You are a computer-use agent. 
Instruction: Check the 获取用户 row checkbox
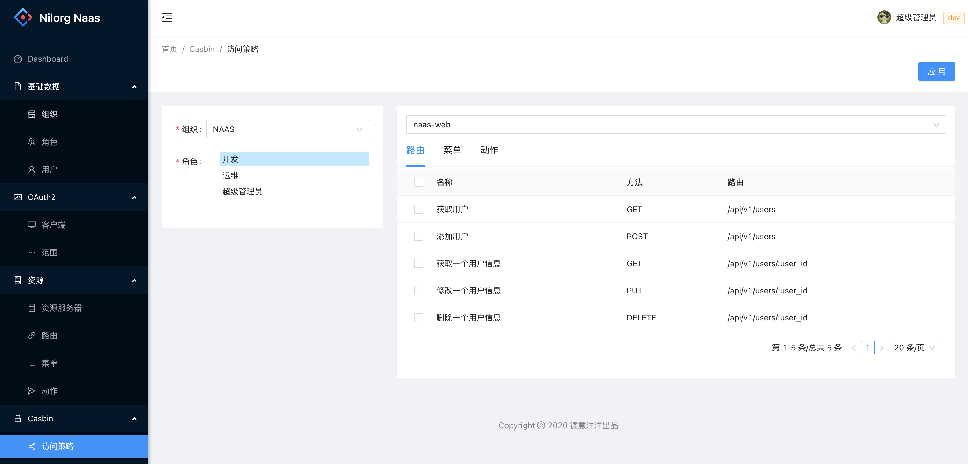[x=418, y=209]
